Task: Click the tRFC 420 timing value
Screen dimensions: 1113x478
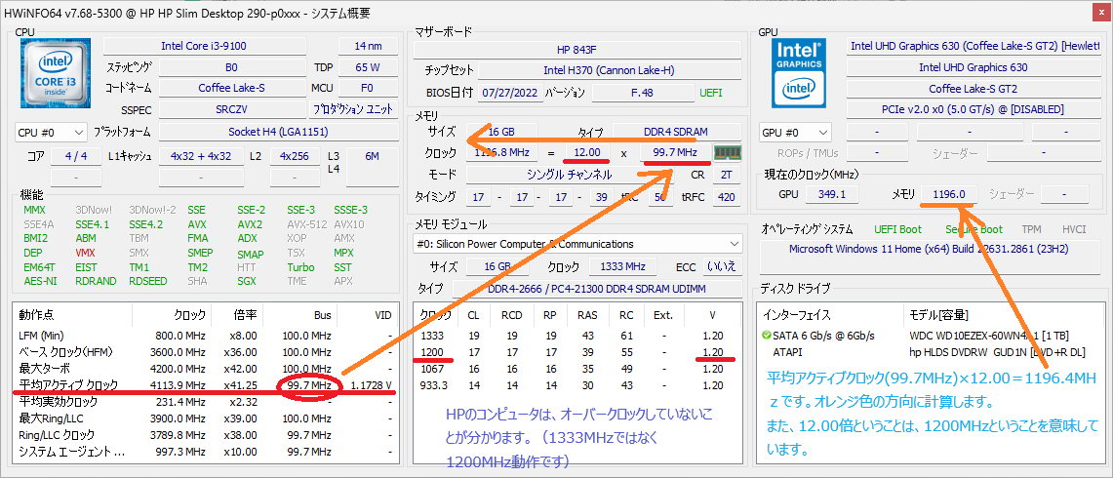Action: 726,197
